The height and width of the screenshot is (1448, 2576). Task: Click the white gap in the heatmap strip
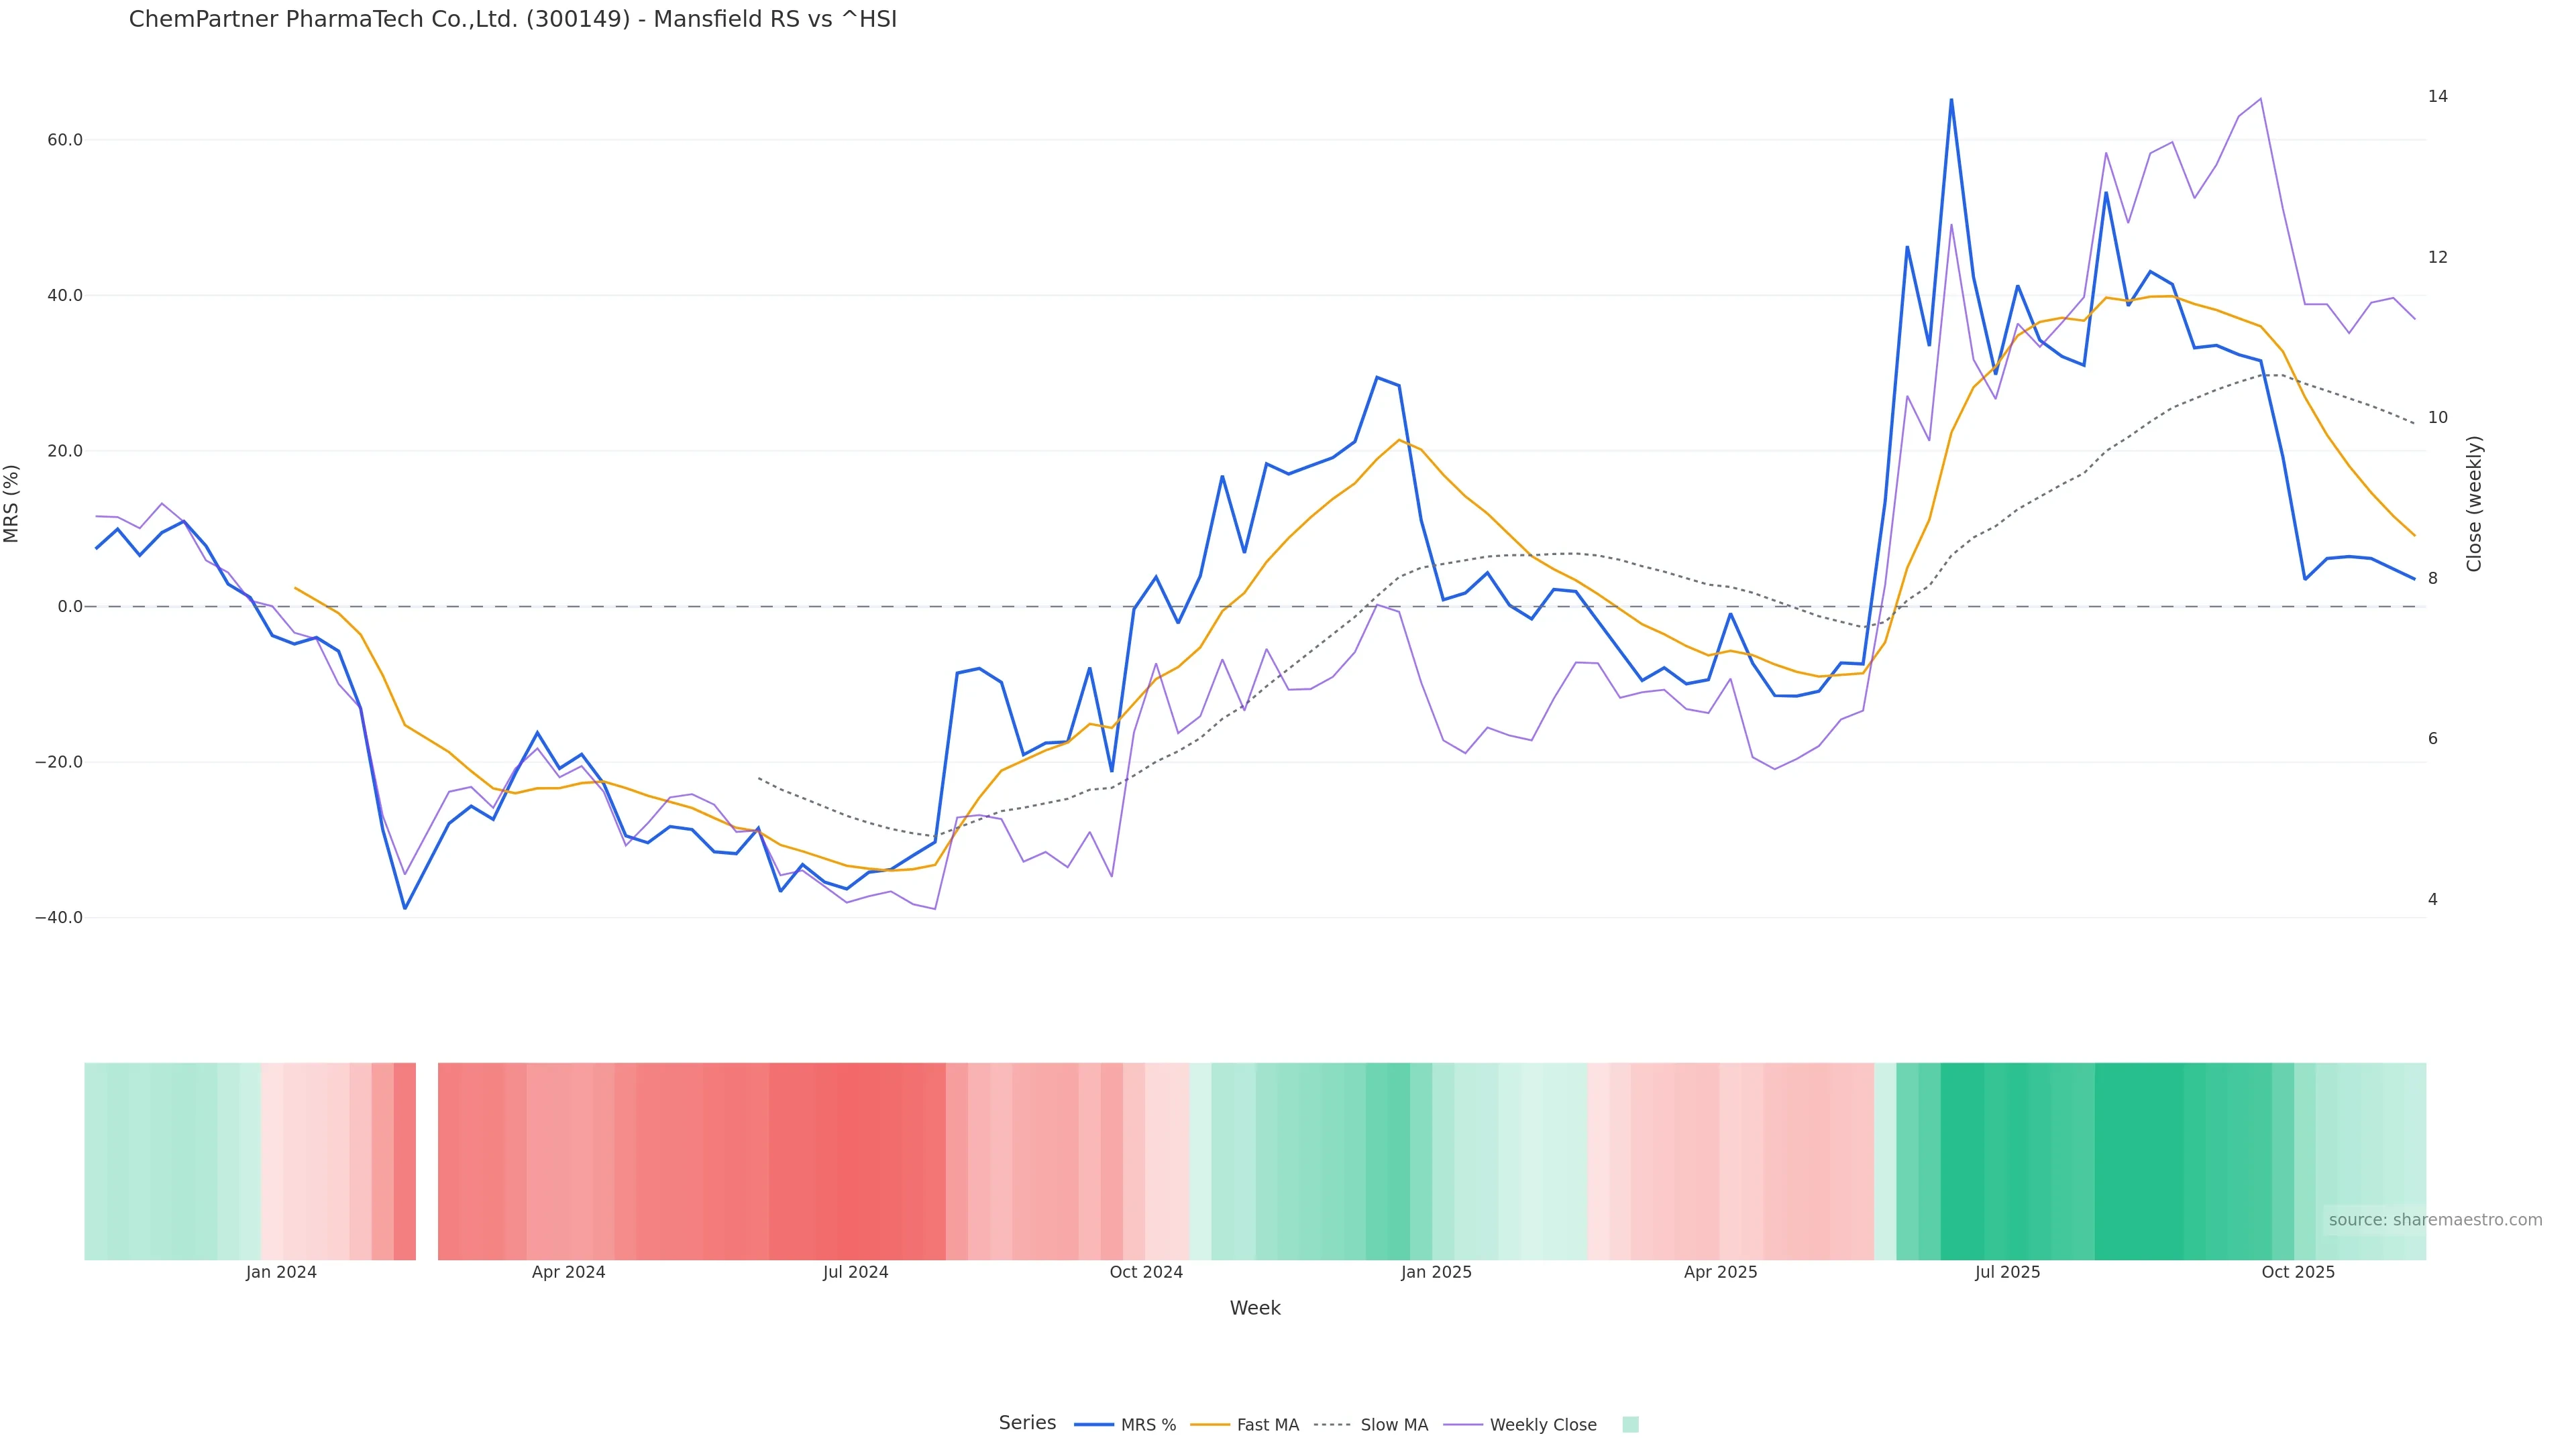pyautogui.click(x=427, y=1161)
